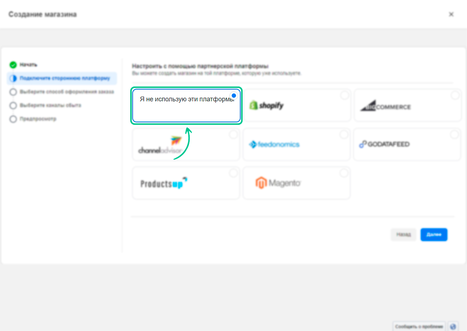Click the green checkmark beside 'Начать'
467x331 pixels.
pos(13,65)
